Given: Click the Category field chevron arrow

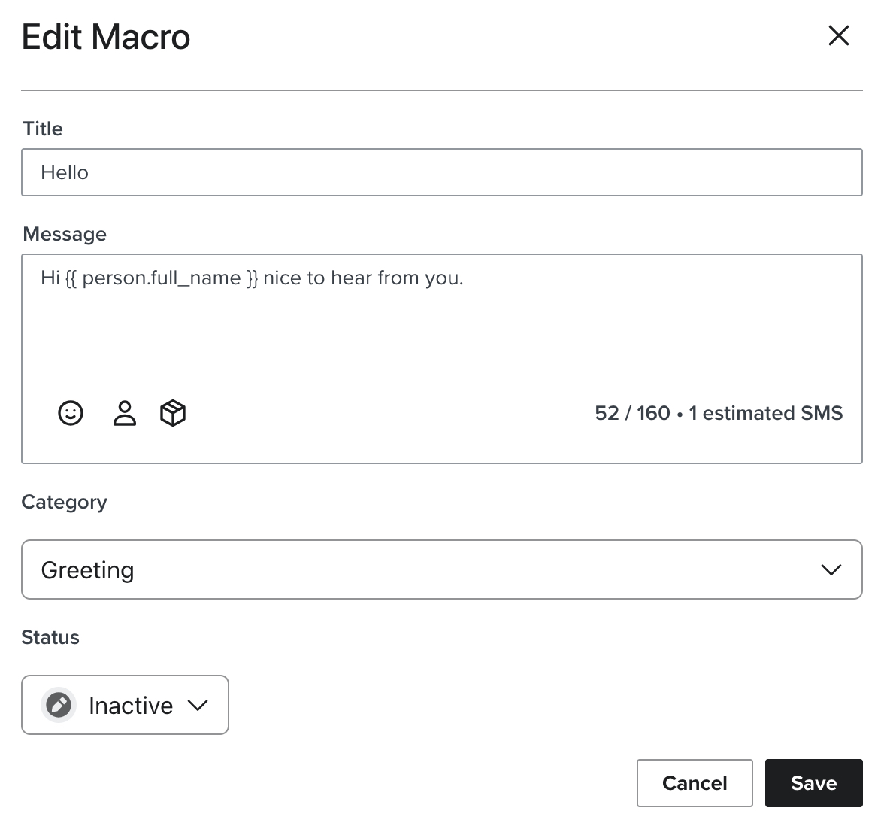Looking at the screenshot, I should point(831,569).
